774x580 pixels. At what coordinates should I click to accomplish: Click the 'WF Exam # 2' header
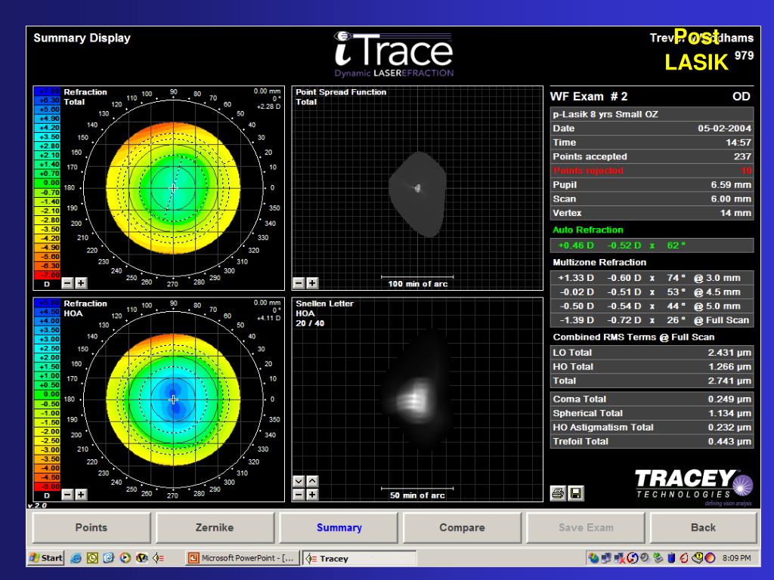point(589,96)
